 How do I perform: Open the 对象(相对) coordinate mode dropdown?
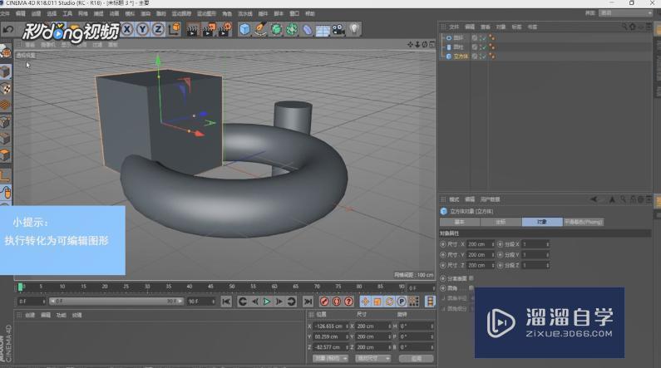pos(330,358)
